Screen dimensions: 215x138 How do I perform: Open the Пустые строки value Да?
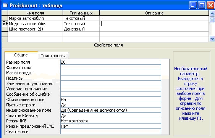[x=111, y=105]
